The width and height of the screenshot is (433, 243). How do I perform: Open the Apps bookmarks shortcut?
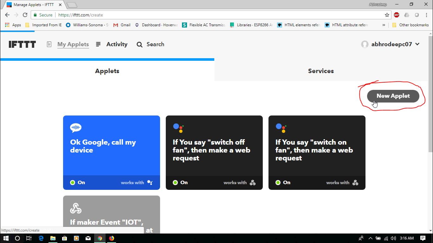(13, 25)
